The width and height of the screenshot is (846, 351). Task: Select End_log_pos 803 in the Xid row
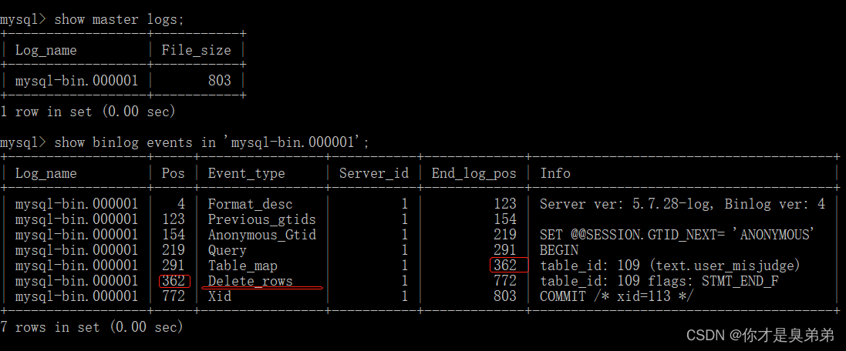(x=505, y=296)
